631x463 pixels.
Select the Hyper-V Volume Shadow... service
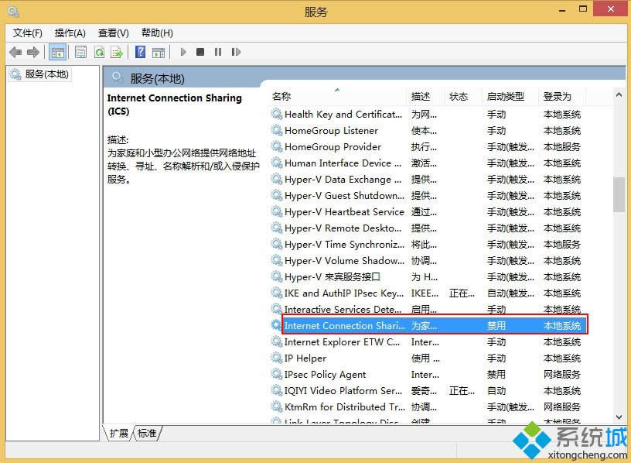pyautogui.click(x=427, y=261)
